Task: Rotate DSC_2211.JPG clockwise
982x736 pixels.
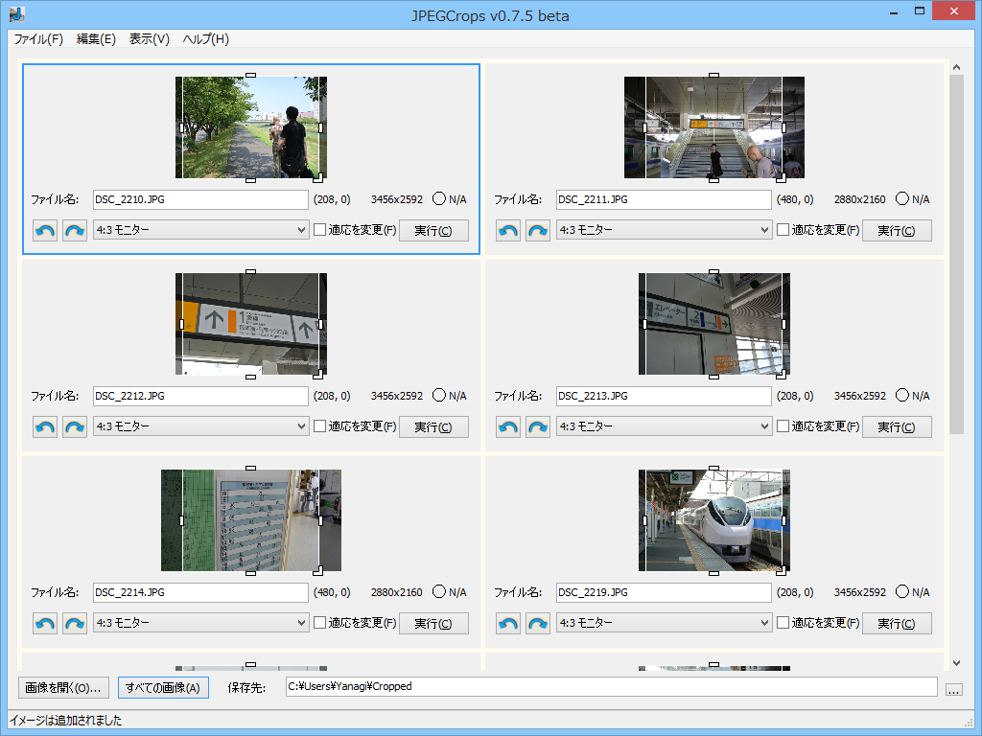Action: coord(537,230)
